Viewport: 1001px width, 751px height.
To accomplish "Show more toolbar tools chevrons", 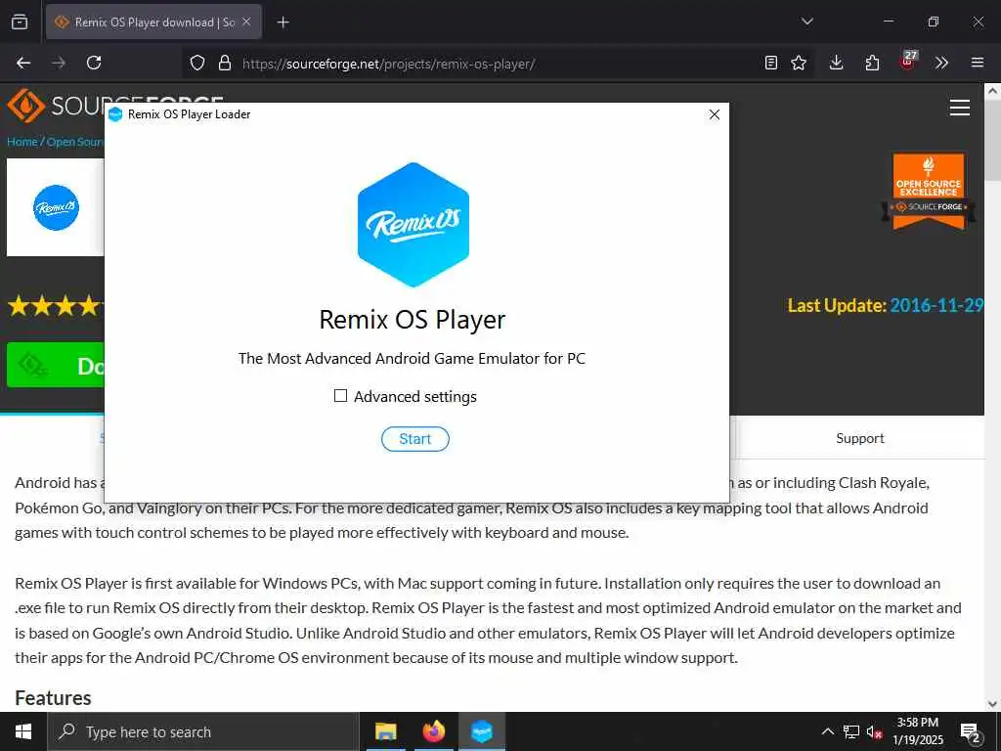I will [x=941, y=63].
